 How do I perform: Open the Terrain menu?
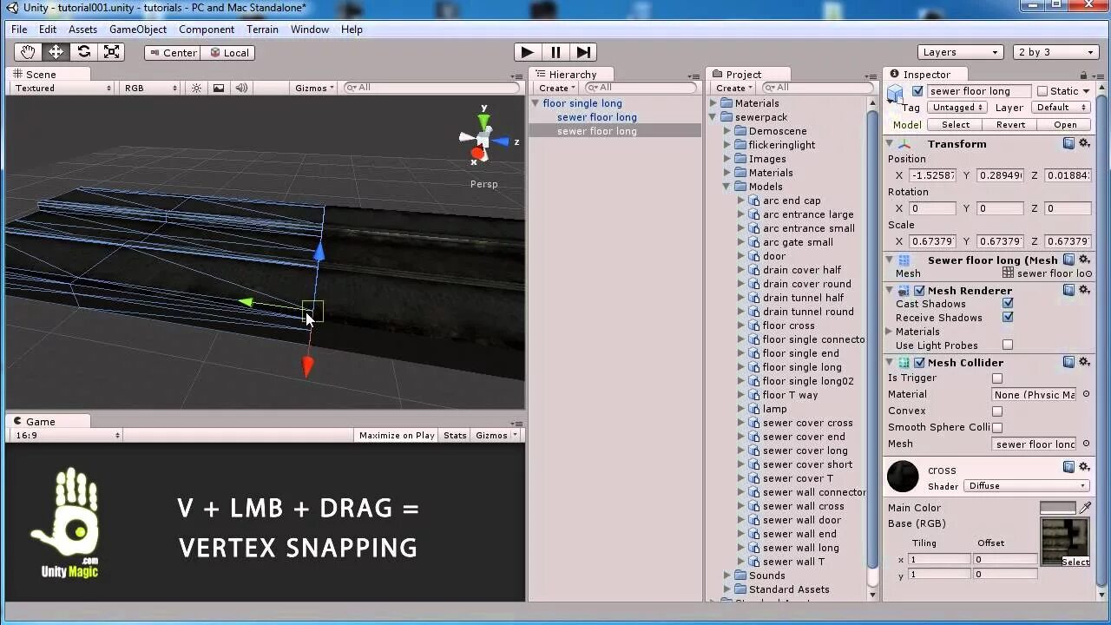[262, 30]
